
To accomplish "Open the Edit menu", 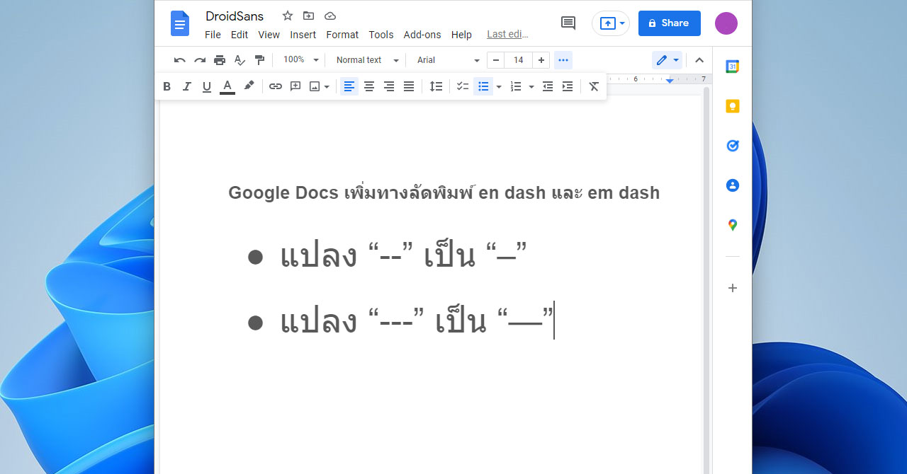I will [x=240, y=35].
